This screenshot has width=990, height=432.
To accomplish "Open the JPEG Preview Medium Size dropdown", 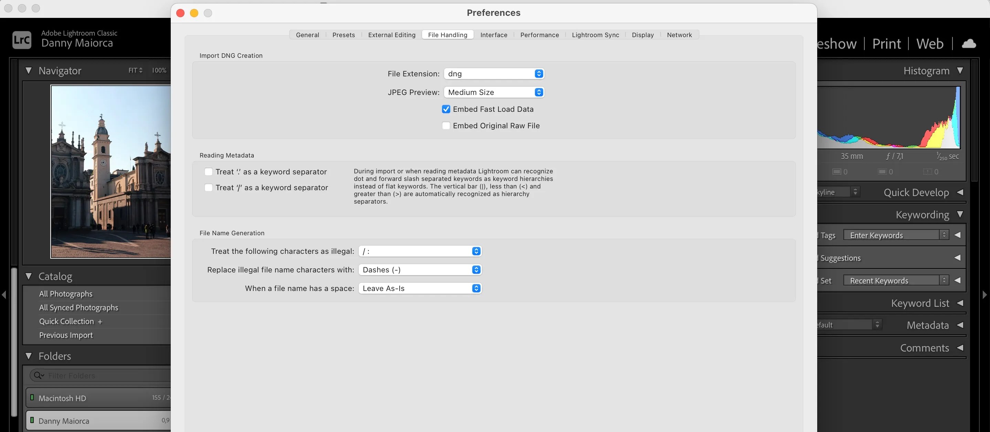I will pyautogui.click(x=494, y=92).
